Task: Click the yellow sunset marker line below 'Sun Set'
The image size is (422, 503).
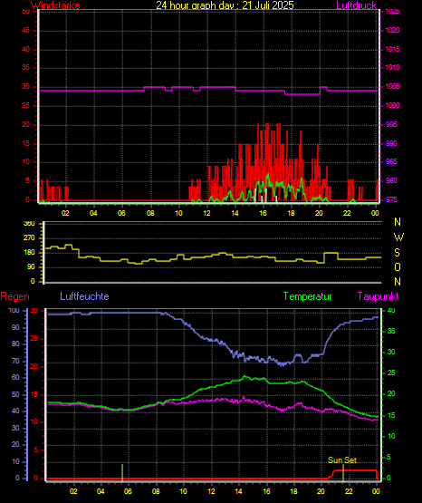Action: [x=343, y=473]
